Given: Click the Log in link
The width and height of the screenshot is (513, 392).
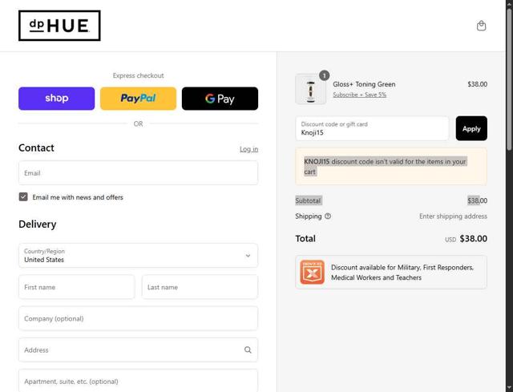Looking at the screenshot, I should (x=248, y=149).
